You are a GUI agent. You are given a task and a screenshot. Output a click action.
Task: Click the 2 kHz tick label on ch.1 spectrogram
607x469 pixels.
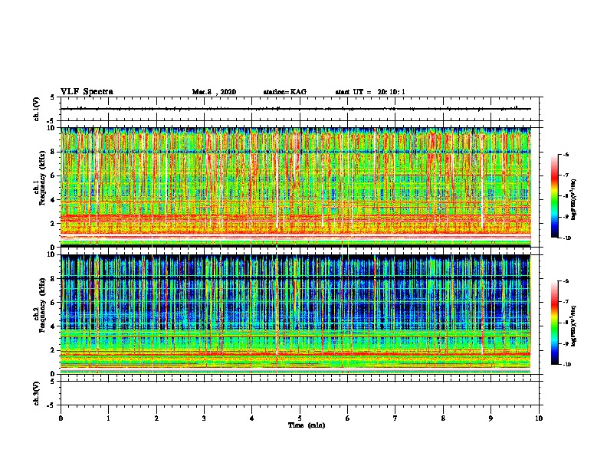click(x=54, y=223)
